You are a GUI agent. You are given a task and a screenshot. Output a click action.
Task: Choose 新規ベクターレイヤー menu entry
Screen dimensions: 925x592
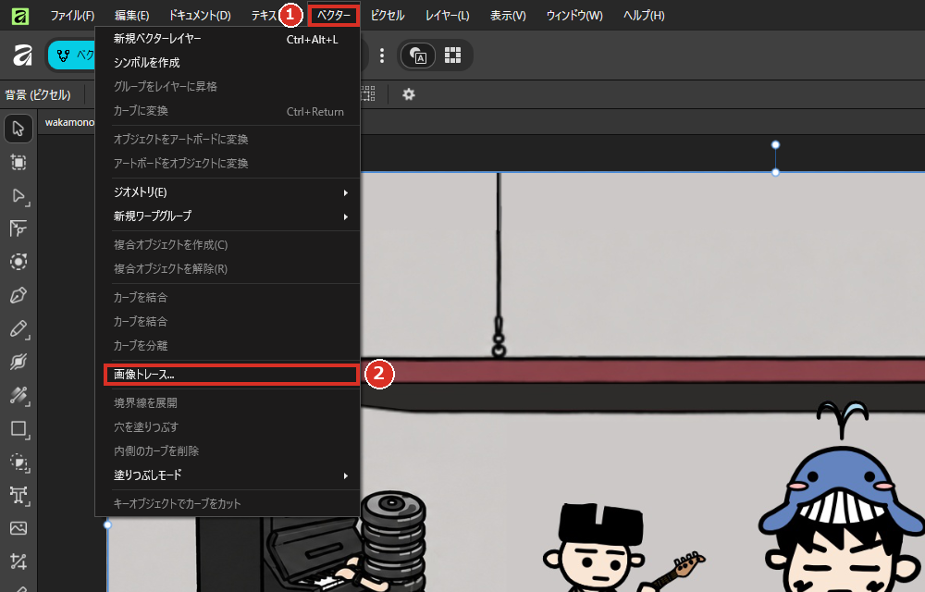228,39
